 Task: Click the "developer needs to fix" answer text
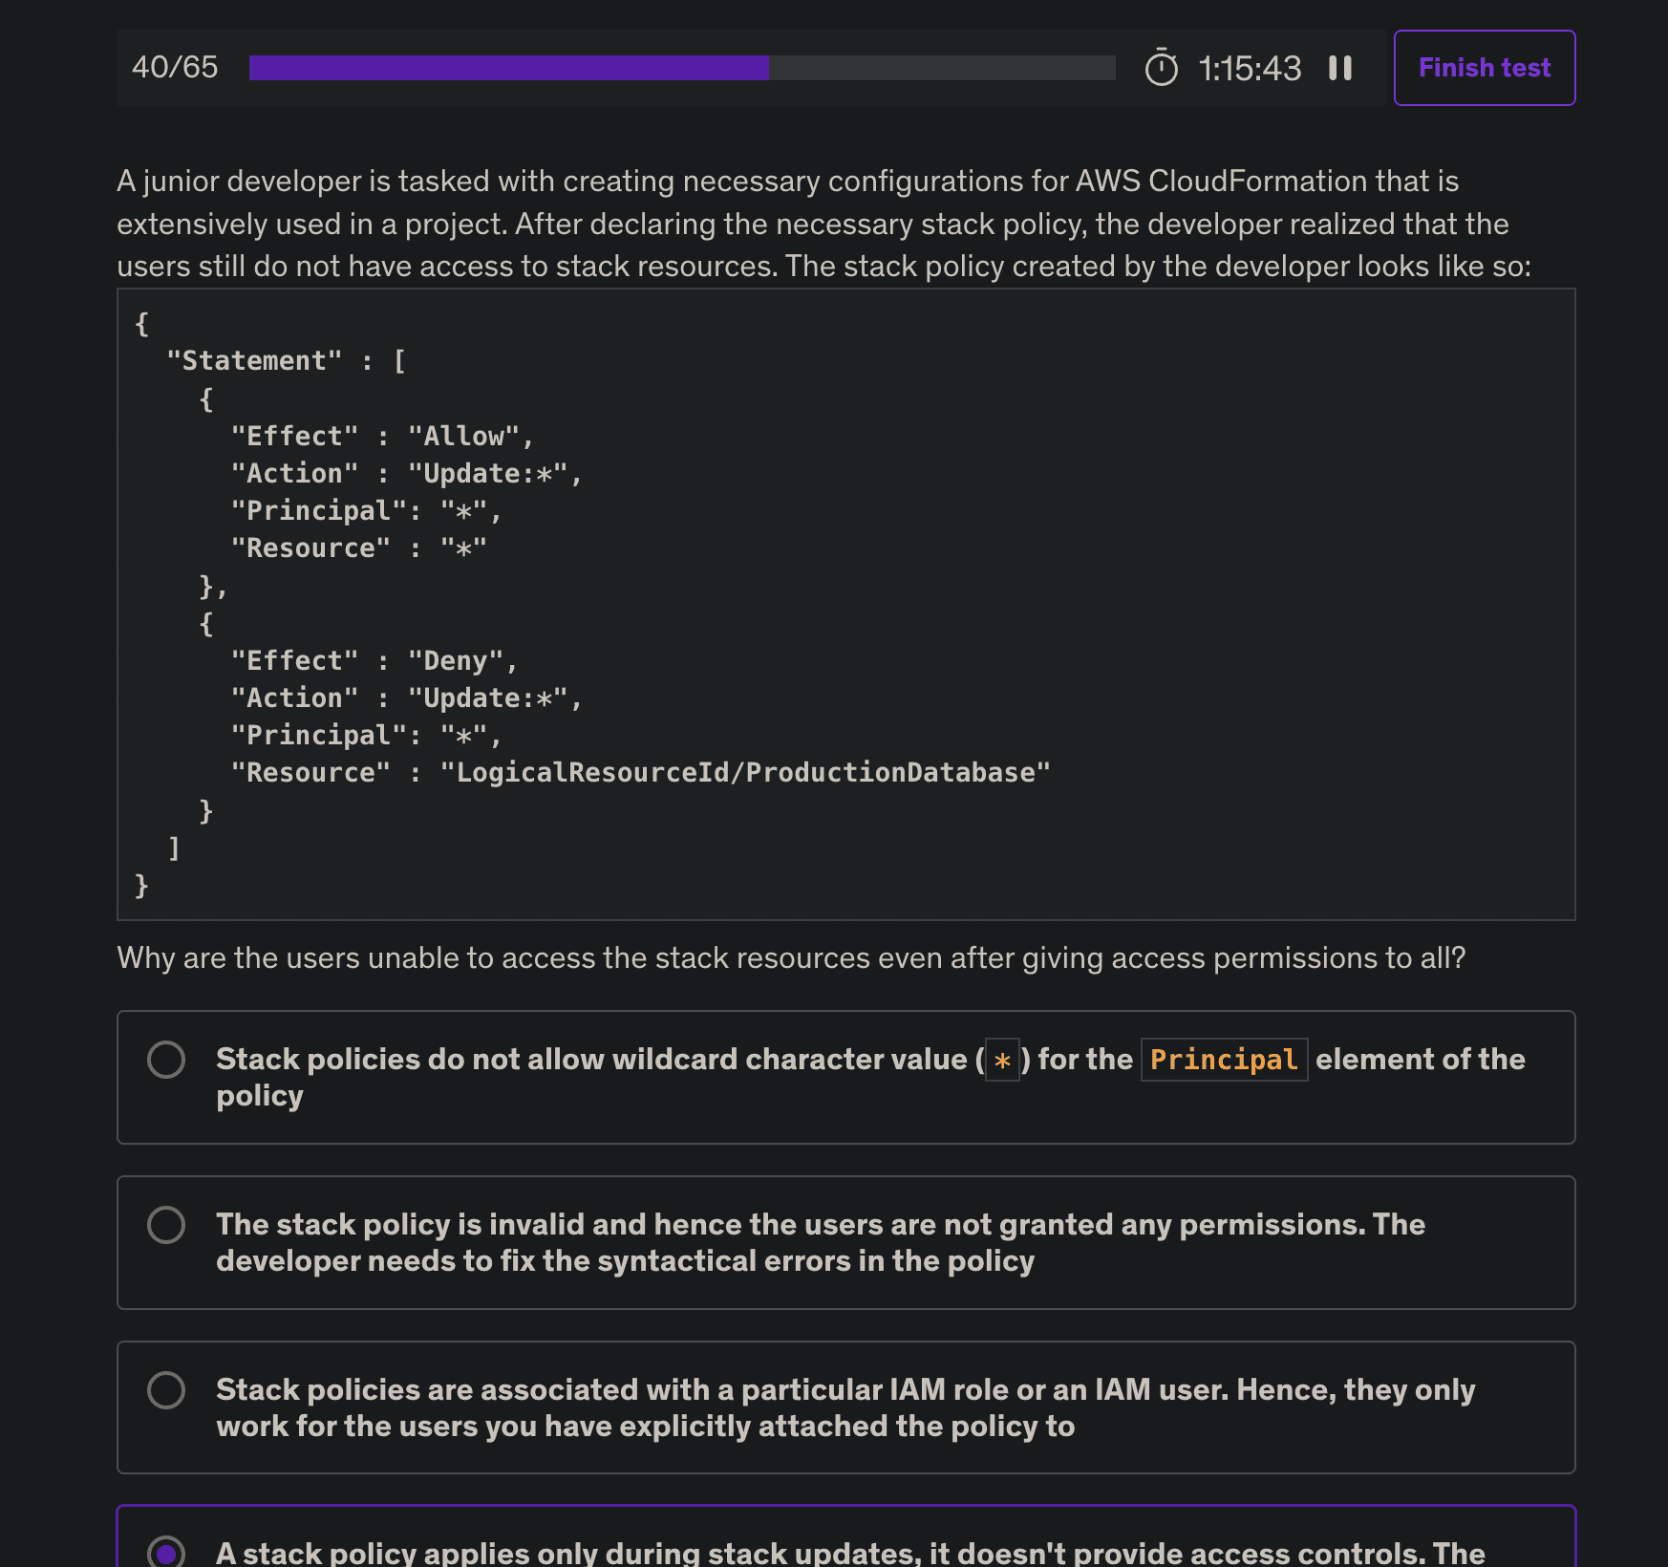click(x=625, y=1261)
